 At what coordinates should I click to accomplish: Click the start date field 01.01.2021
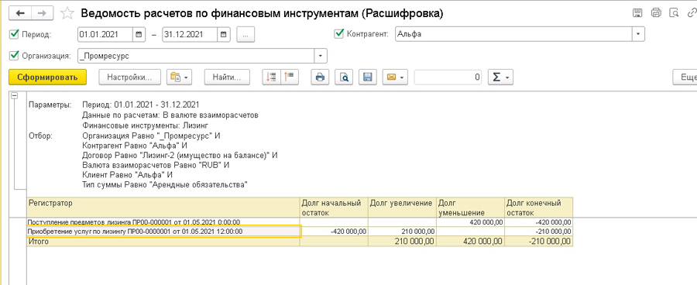(105, 35)
